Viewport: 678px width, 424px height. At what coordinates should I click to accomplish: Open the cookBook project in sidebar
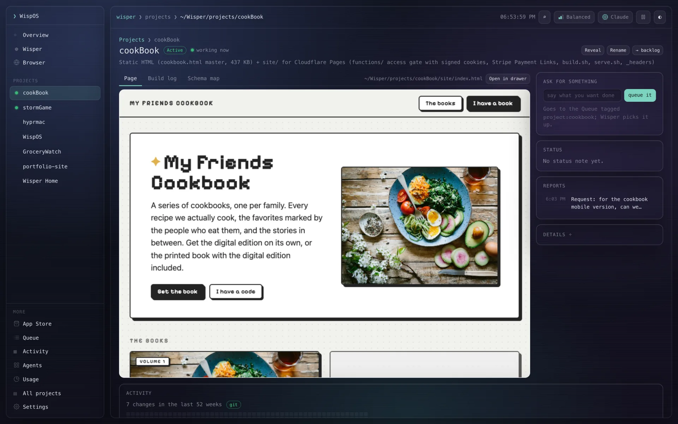tap(55, 93)
